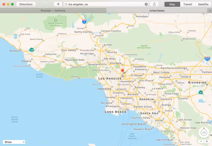
Task: Click the Yorba Linda label
Action: point(171,94)
